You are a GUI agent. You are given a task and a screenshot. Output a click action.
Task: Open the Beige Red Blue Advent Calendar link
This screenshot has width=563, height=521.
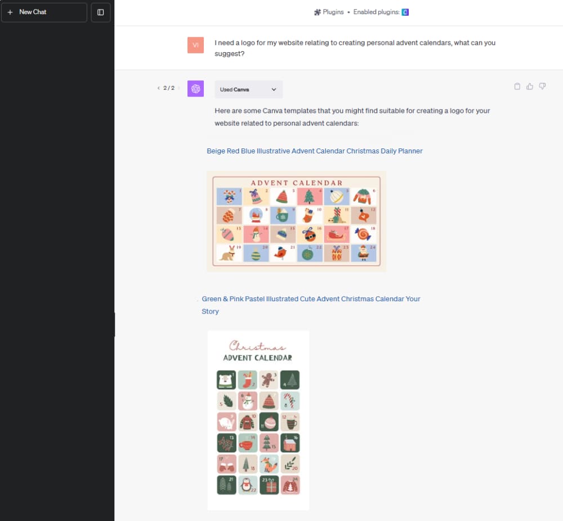[314, 151]
